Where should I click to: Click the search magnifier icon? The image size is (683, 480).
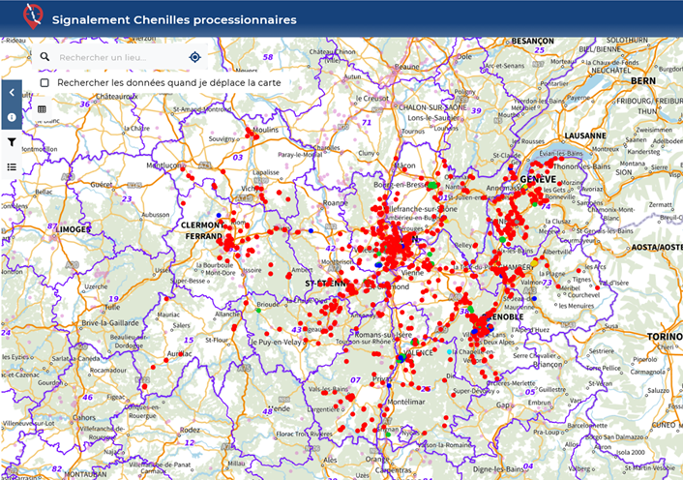(x=45, y=57)
